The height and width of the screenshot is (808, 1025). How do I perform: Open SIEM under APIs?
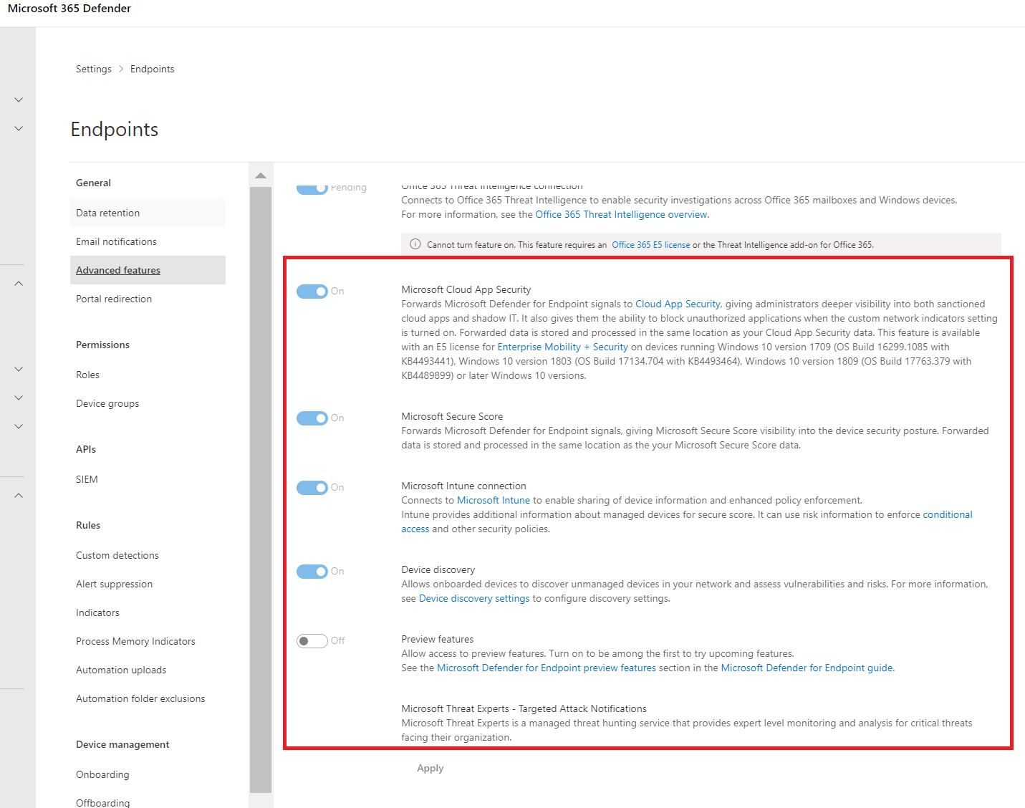pyautogui.click(x=86, y=478)
